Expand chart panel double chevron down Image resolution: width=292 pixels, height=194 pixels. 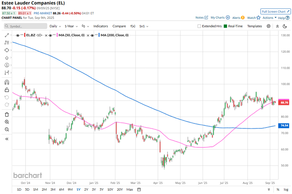point(269,189)
